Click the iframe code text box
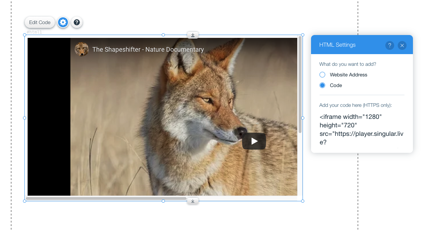Screen dimensions: 437x231 362,129
